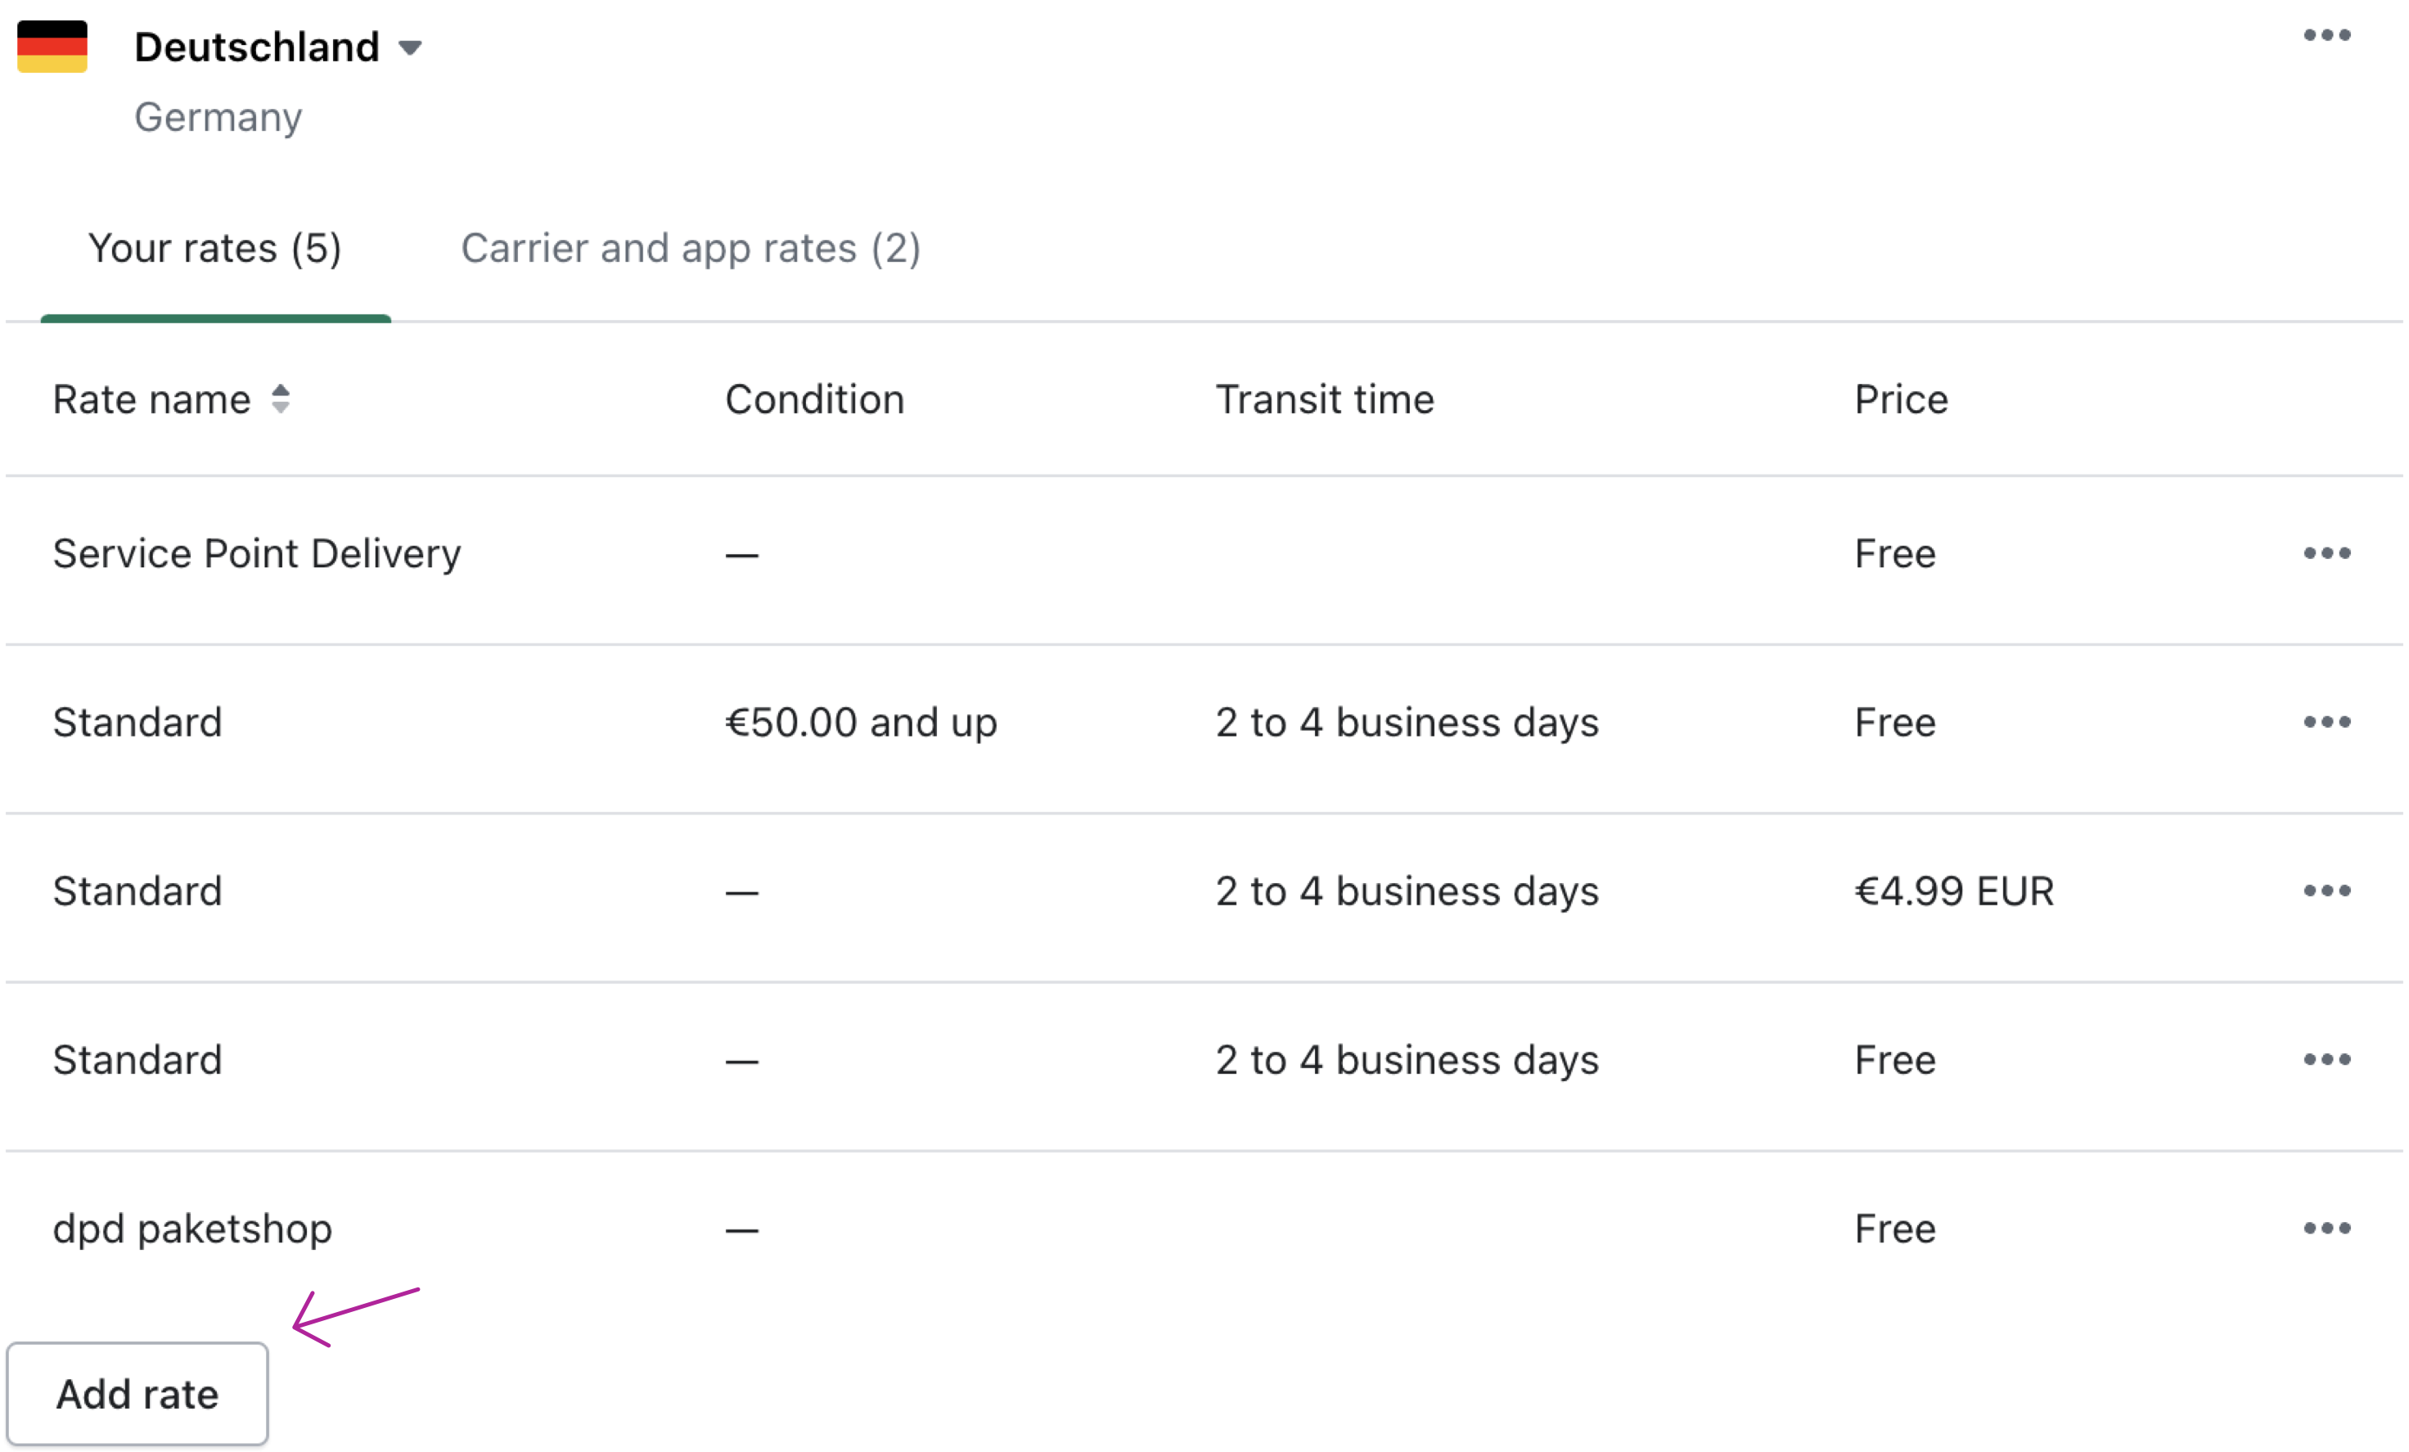
Task: Select the Free price of Service Point Delivery
Action: tap(1895, 553)
